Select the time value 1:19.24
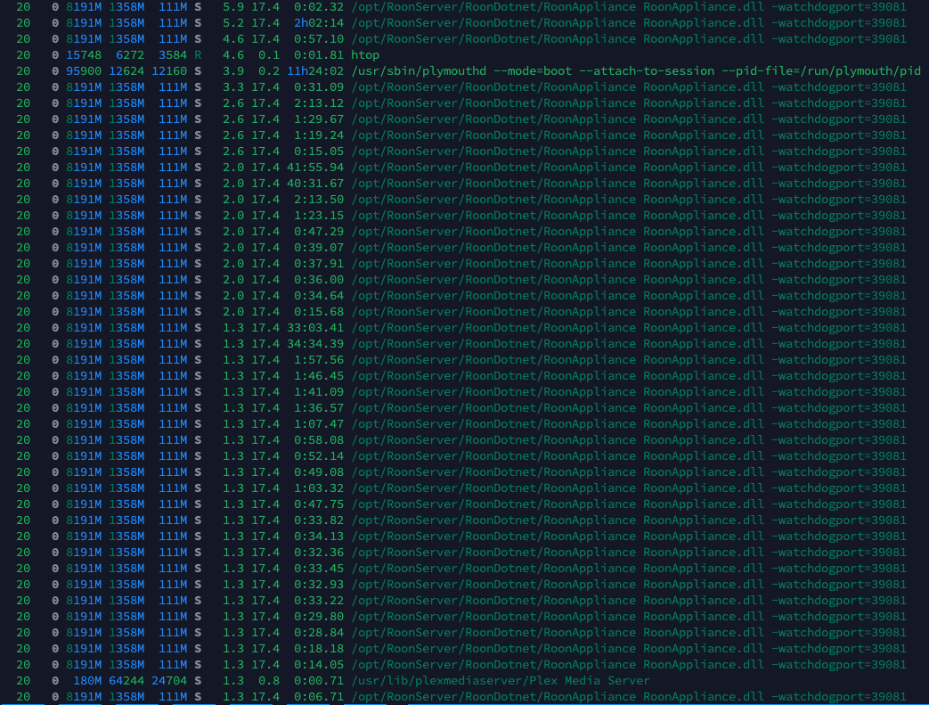This screenshot has width=929, height=705. pos(319,135)
